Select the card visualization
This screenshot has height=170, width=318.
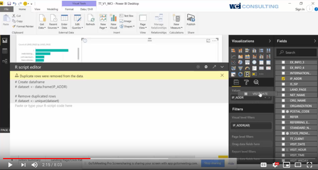261,68
